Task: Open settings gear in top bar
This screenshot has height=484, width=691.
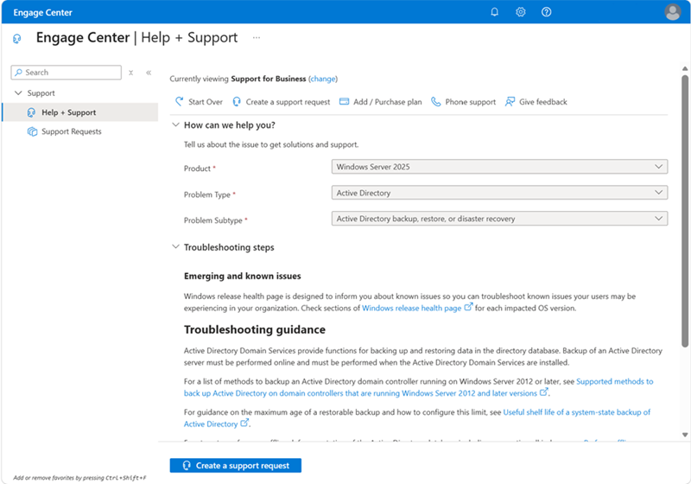Action: (x=521, y=12)
